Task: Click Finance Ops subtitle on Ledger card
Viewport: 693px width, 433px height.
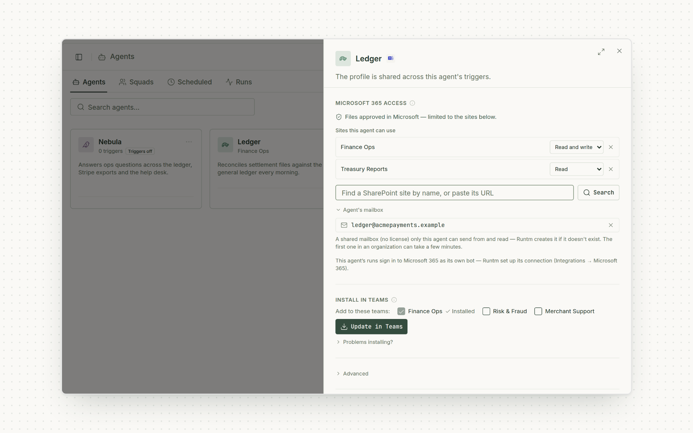Action: [253, 151]
